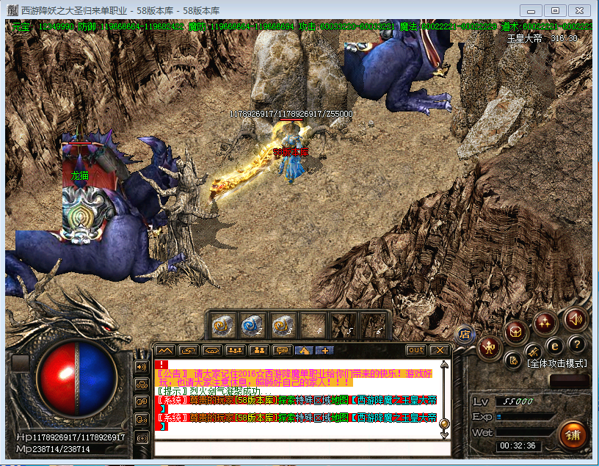This screenshot has width=599, height=466.
Task: Open the three-person group icon
Action: tap(235, 350)
